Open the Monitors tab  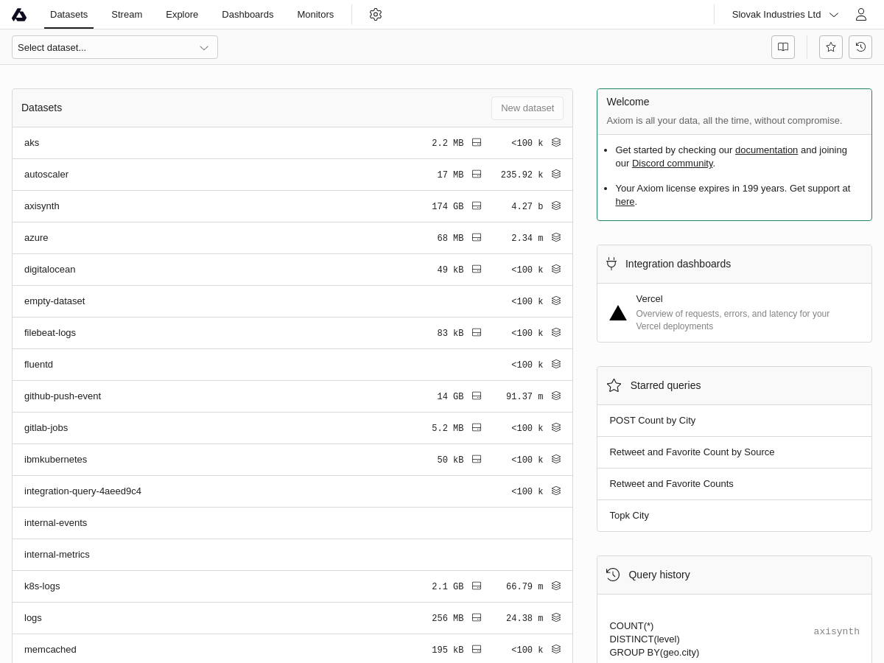pyautogui.click(x=315, y=15)
